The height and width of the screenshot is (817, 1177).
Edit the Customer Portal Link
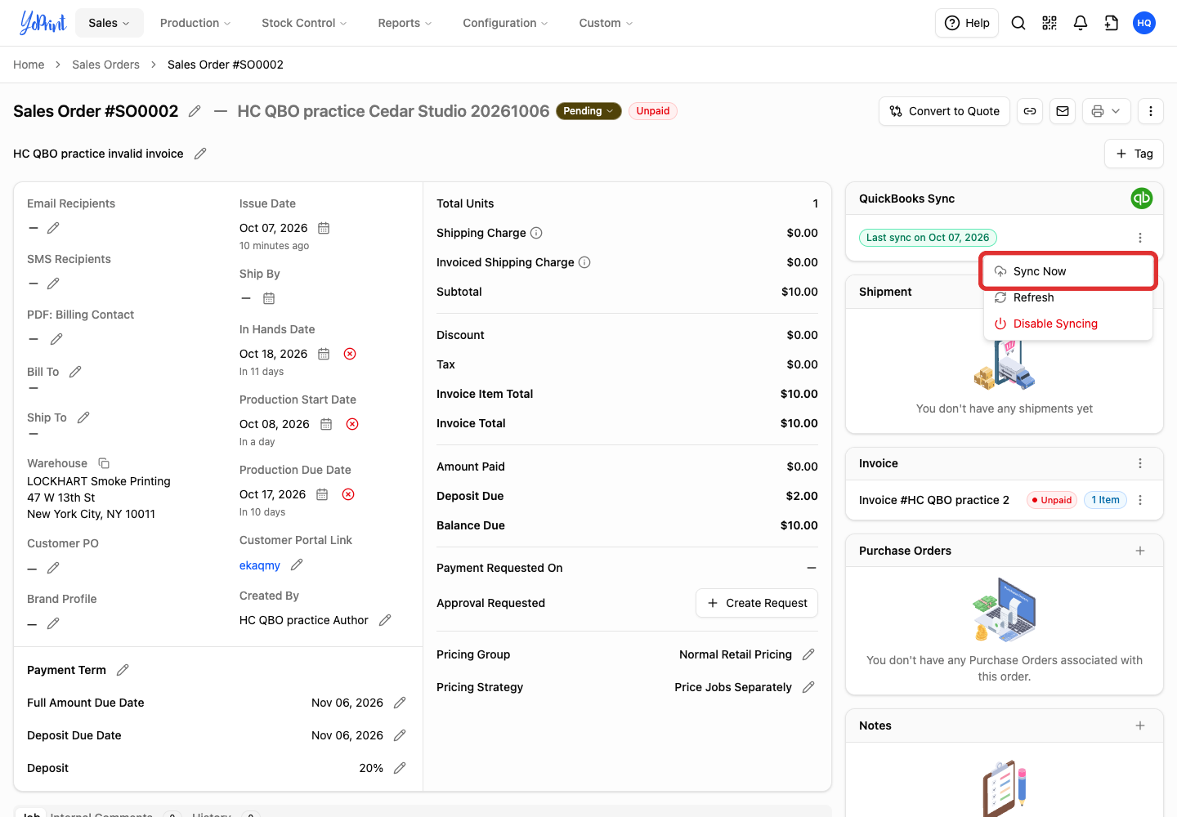[297, 565]
